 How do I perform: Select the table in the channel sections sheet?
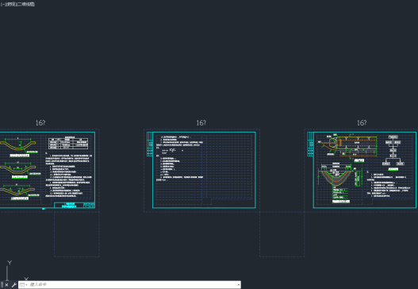tap(68, 143)
